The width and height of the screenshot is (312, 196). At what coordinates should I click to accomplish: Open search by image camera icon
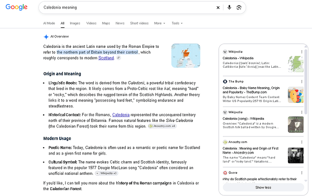point(239,8)
